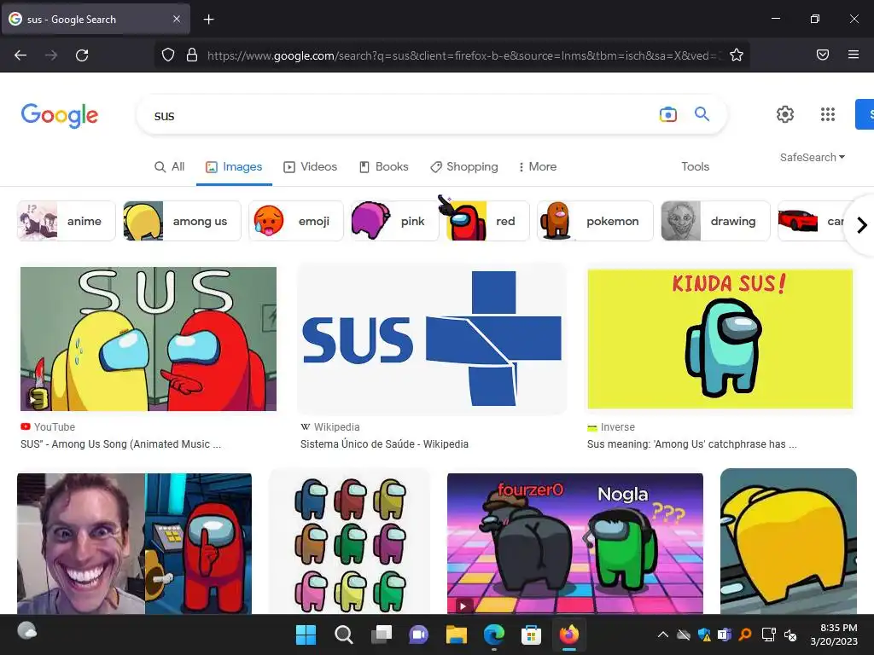This screenshot has height=655, width=874.
Task: Open Microsoft Store from the taskbar
Action: pyautogui.click(x=531, y=635)
